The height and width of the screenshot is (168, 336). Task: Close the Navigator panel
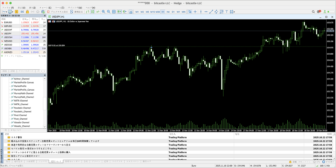pos(45,75)
